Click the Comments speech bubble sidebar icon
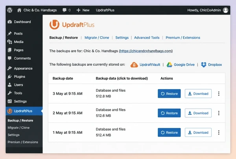This screenshot has width=236, height=159. pos(10,58)
